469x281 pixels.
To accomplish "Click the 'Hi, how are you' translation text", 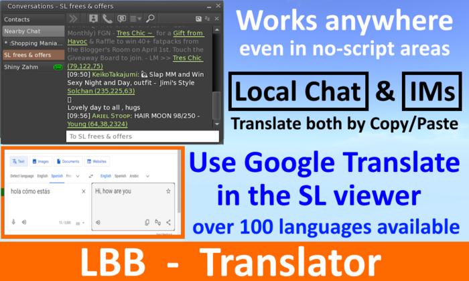I will click(113, 191).
